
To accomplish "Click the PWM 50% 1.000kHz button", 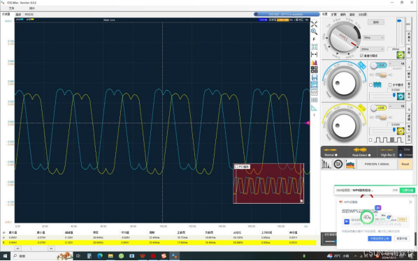I will pyautogui.click(x=377, y=164).
